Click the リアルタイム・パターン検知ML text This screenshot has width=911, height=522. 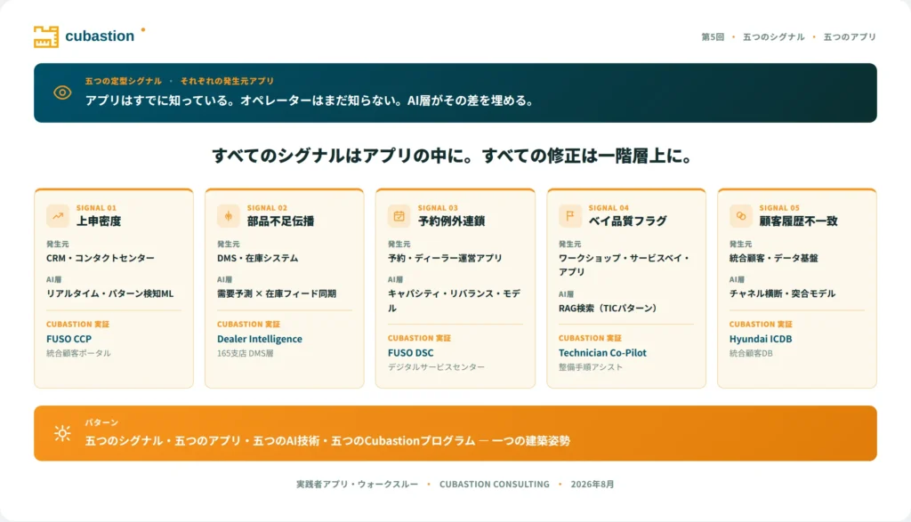(x=109, y=293)
